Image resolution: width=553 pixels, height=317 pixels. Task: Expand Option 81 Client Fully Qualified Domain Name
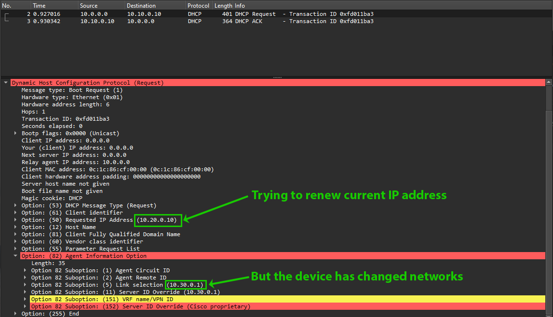(x=15, y=234)
